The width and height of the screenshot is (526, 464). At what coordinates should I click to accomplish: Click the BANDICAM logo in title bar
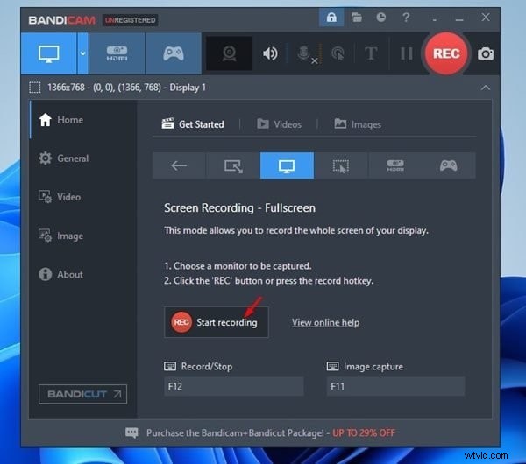[62, 20]
